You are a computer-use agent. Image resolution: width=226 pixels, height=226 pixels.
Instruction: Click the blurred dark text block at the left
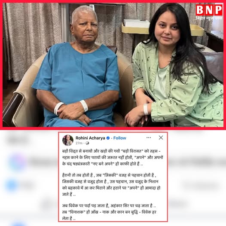point(18,140)
